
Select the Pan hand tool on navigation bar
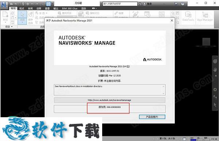tap(215, 70)
